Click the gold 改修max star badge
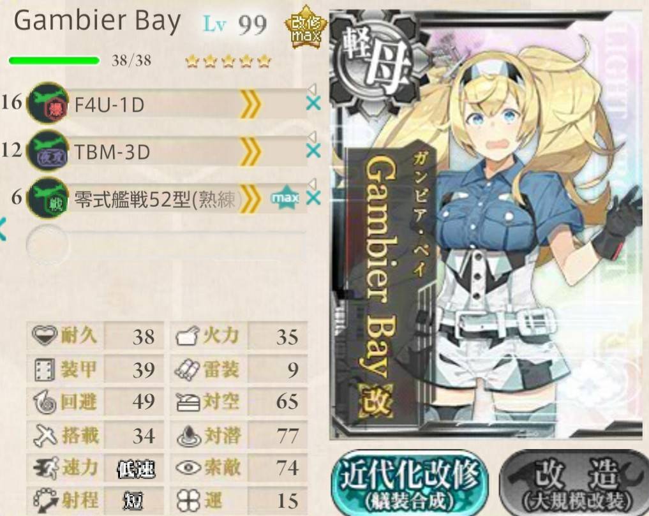 coord(306,27)
